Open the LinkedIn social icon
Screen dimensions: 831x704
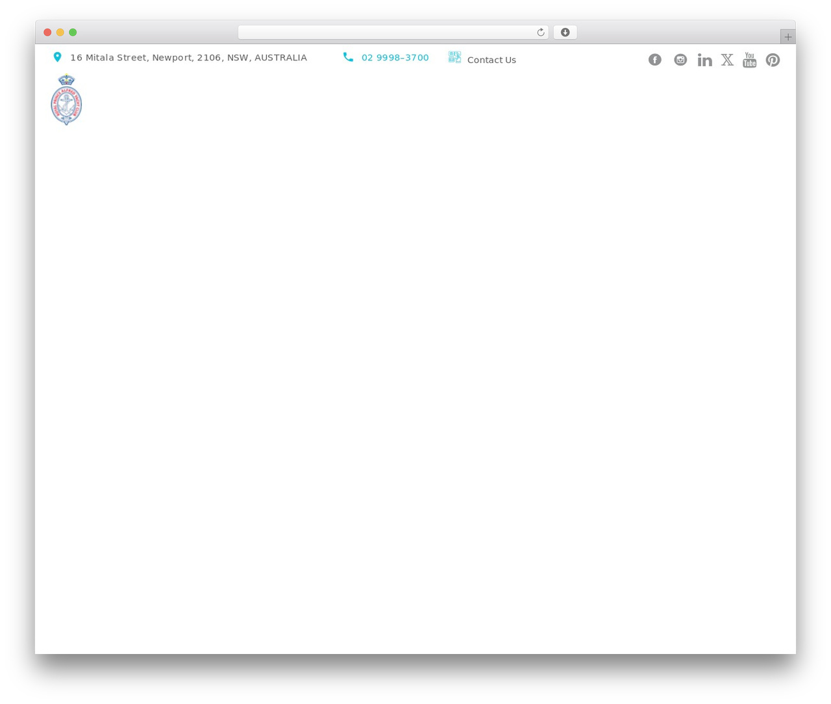(704, 60)
